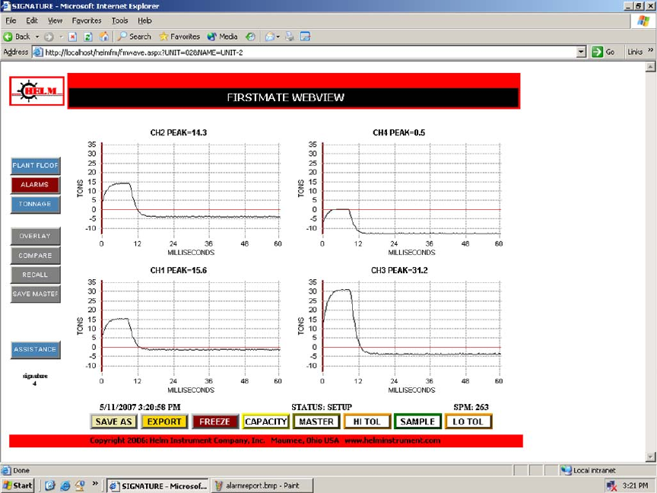
Task: Open the Media toolbar button
Action: [x=223, y=37]
